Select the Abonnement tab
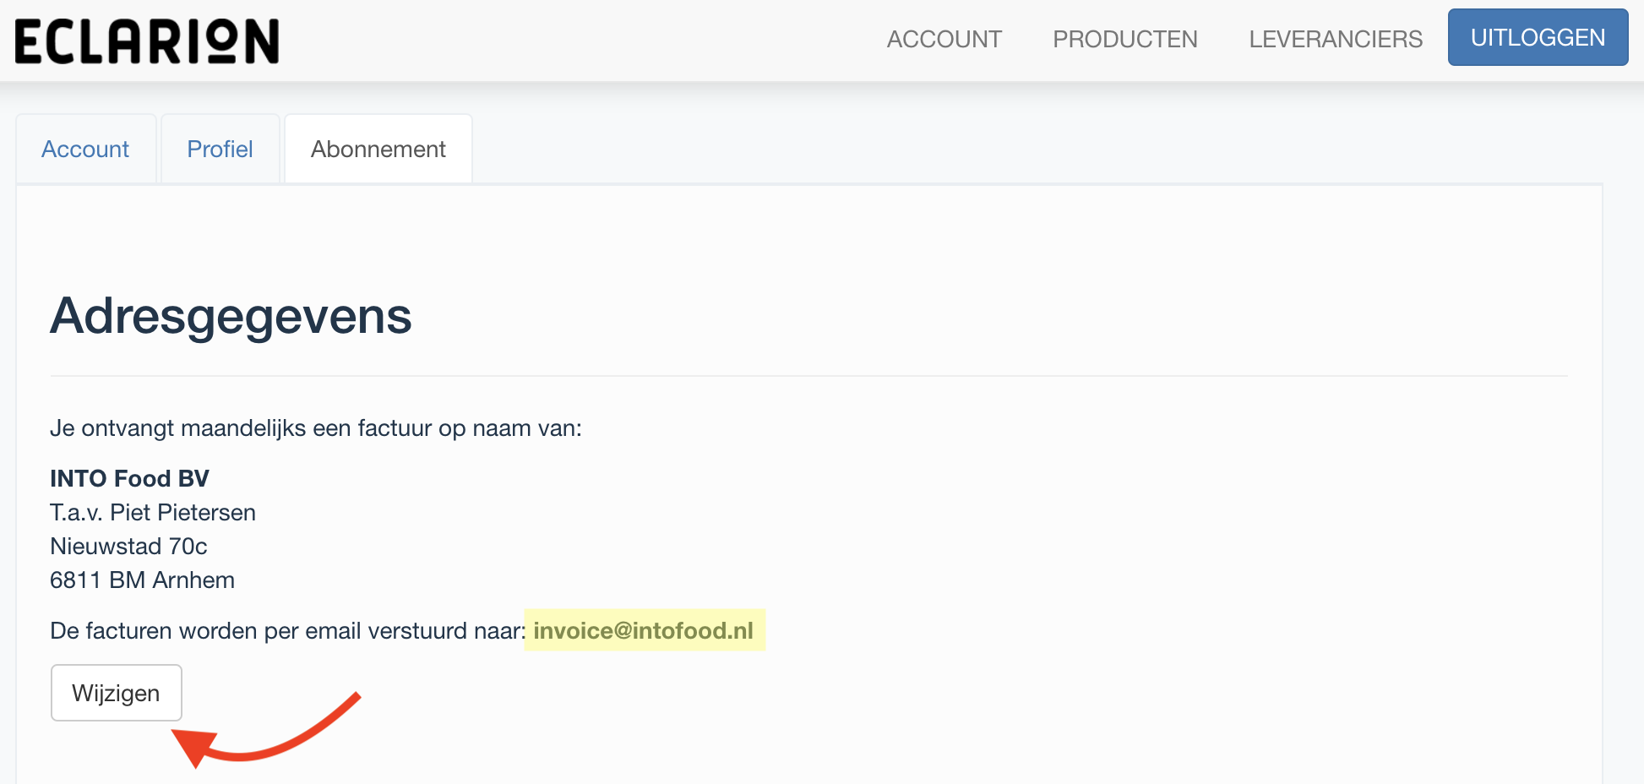 coord(378,149)
